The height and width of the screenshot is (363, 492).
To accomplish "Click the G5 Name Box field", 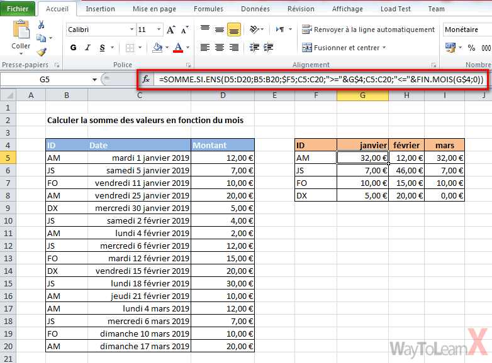I will click(x=45, y=80).
